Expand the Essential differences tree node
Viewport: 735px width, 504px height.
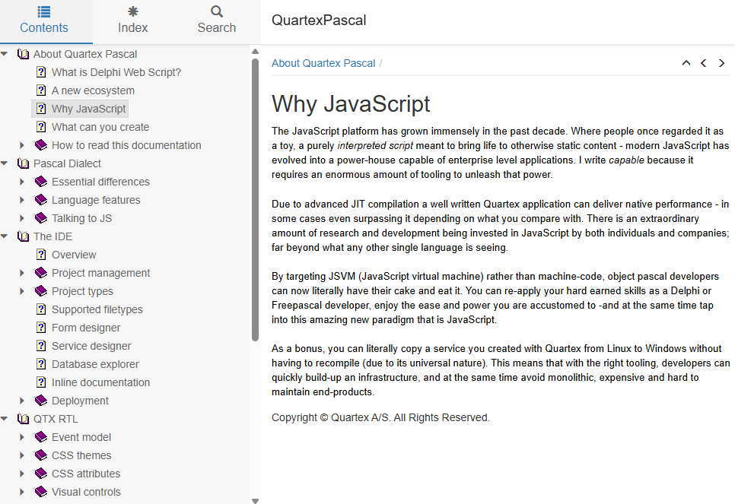[22, 182]
